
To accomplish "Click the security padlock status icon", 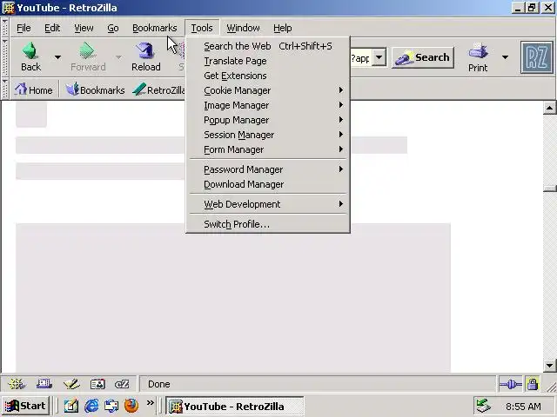I will [532, 384].
